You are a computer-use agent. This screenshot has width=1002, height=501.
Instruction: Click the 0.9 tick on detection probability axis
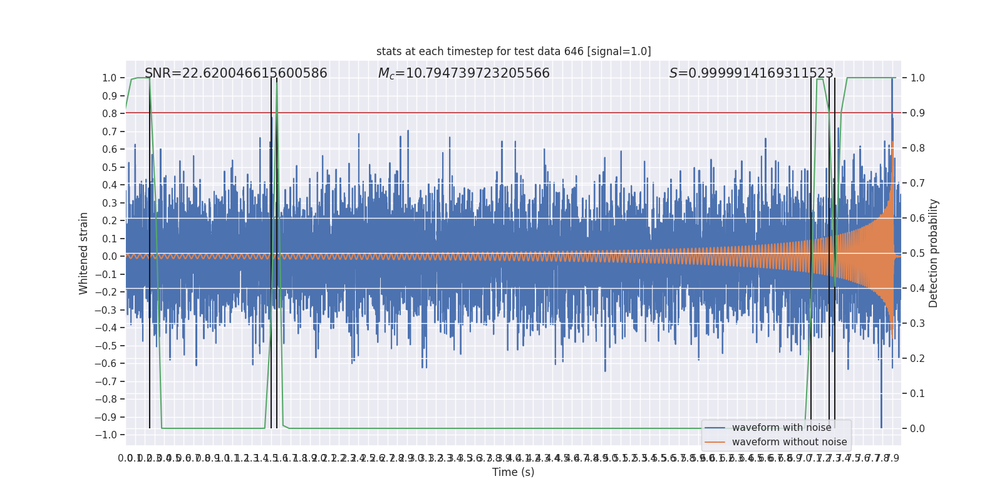917,113
